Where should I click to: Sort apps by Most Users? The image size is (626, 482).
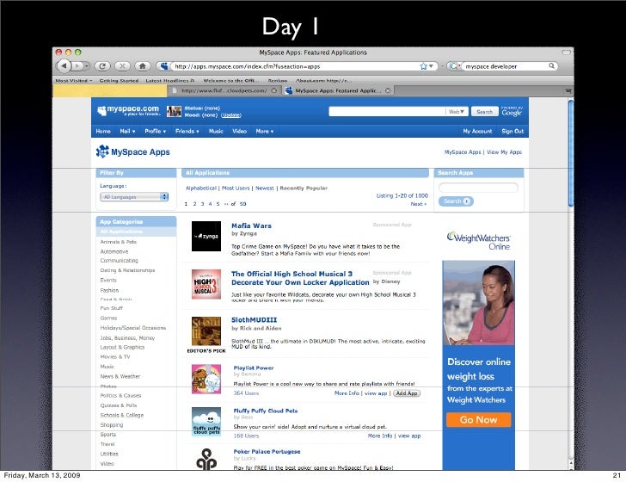coord(236,188)
